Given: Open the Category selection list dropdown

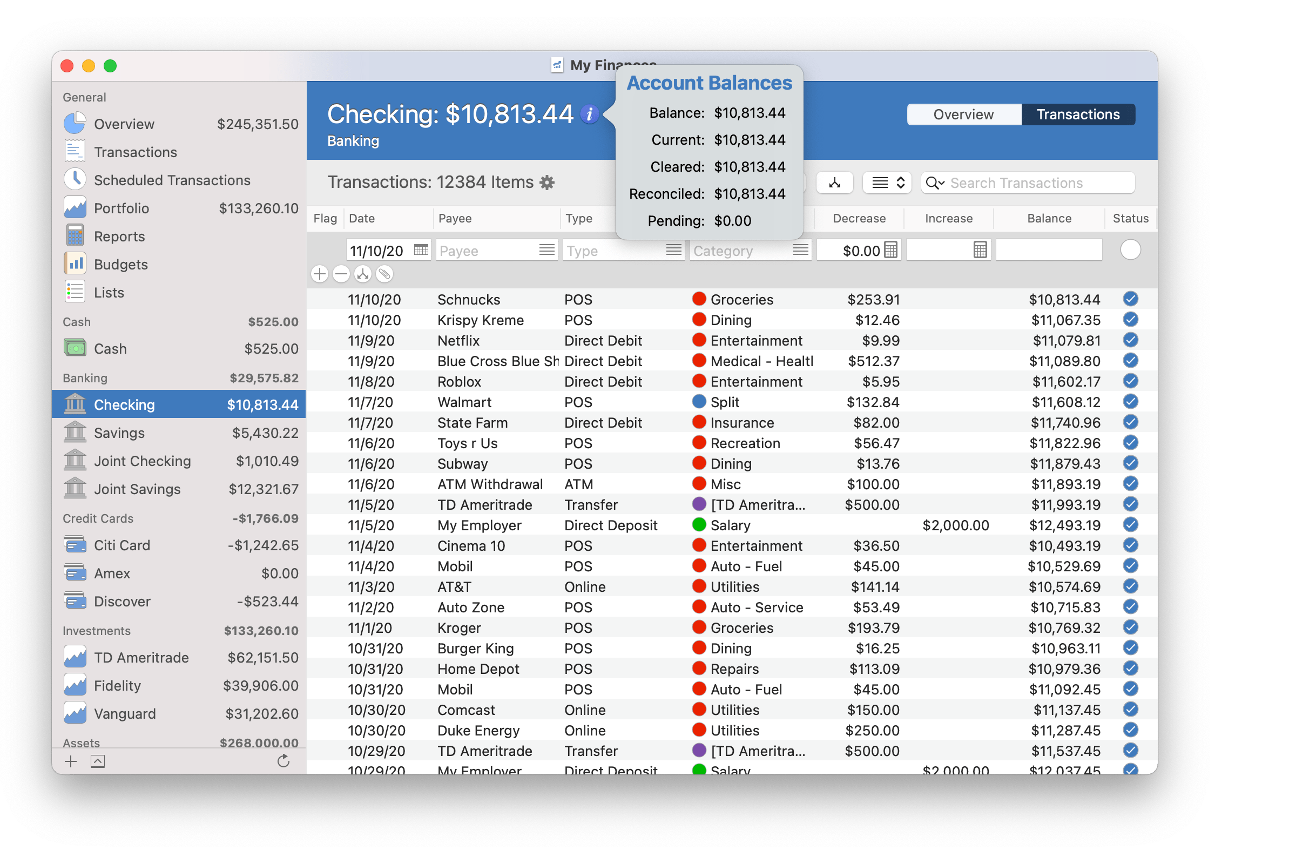Looking at the screenshot, I should click(800, 249).
